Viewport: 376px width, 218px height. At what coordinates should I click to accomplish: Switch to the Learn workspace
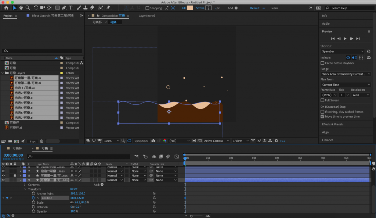pyautogui.click(x=274, y=8)
